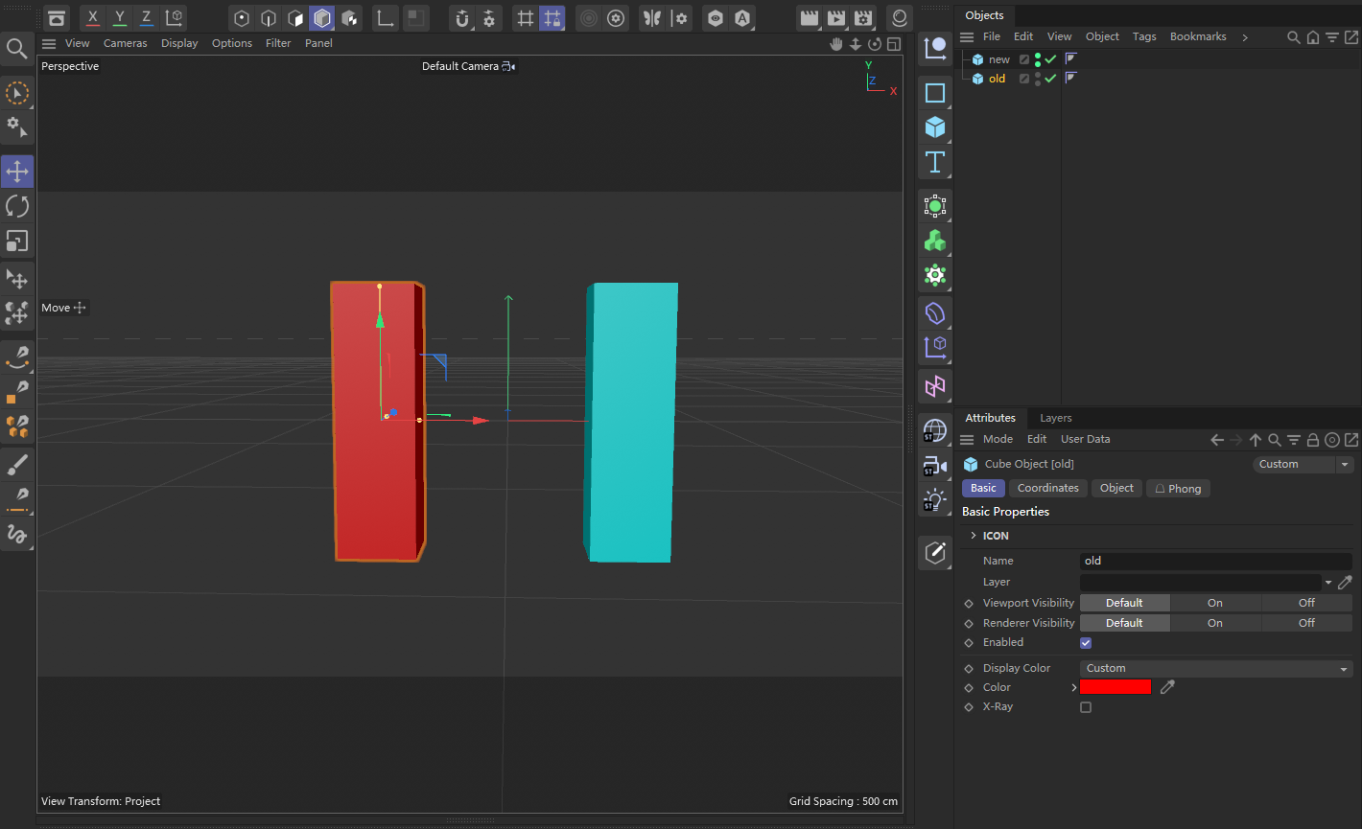
Task: Open the Bend deformer icon
Action: point(935,312)
